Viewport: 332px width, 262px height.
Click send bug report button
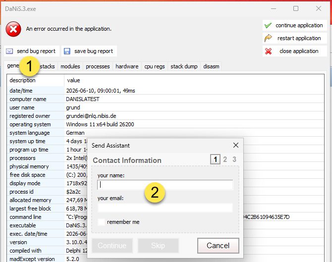click(32, 51)
